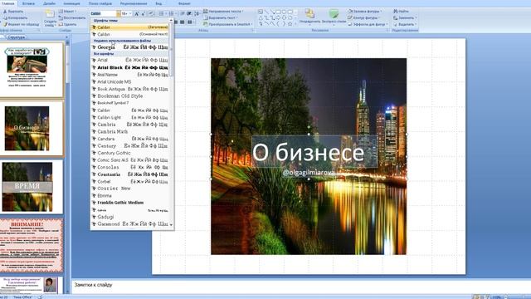
Task: Switch to the Дизайн ribbon tab
Action: (x=50, y=3)
